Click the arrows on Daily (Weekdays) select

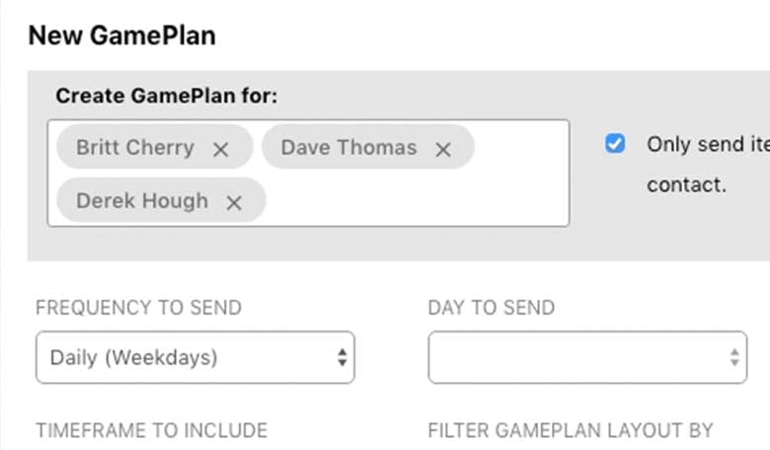click(342, 357)
